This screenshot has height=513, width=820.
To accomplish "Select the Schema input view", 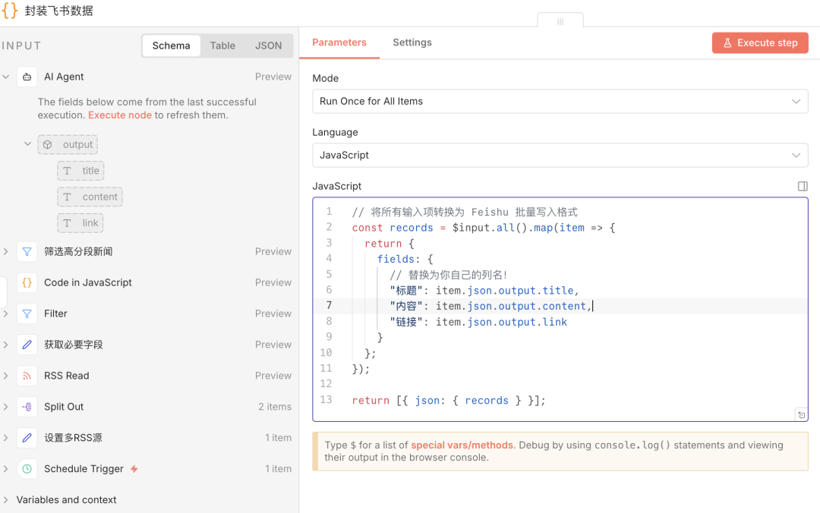I will (171, 46).
